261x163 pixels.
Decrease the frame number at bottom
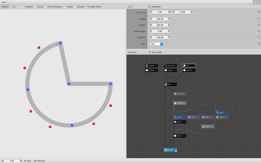[x=3, y=161]
